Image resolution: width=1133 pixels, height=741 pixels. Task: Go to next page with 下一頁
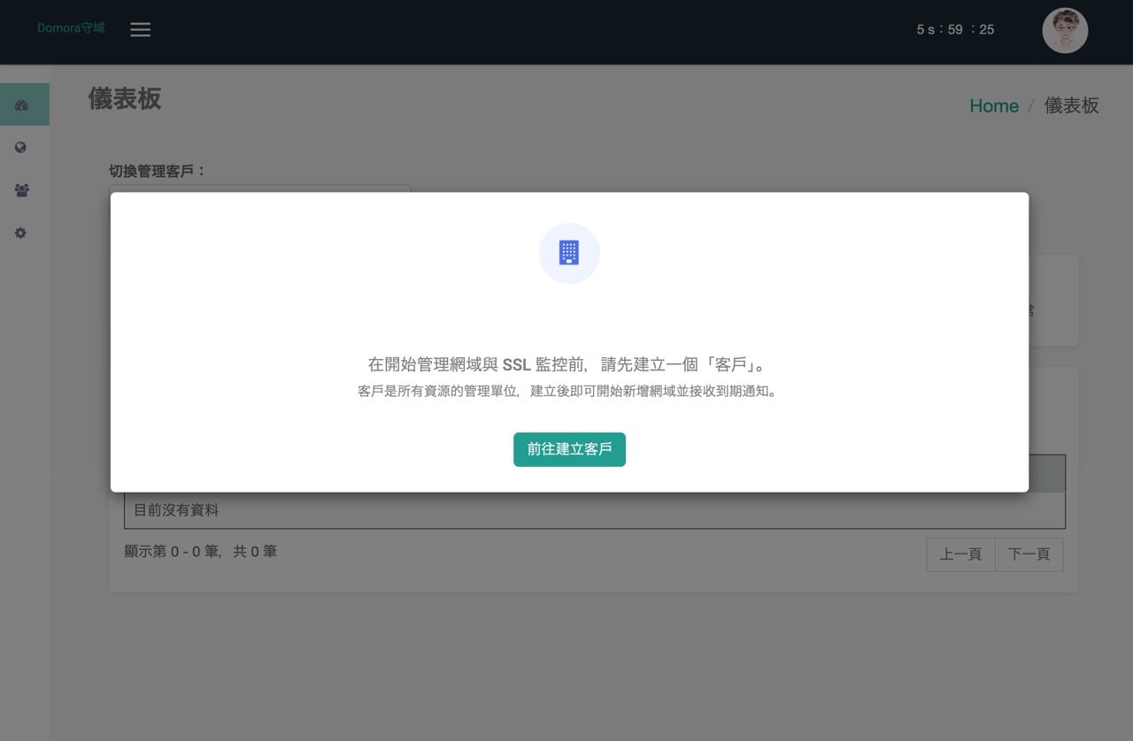[1029, 554]
